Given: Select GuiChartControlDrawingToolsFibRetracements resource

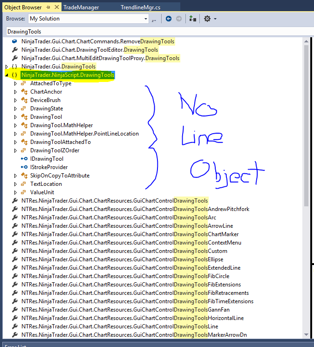Looking at the screenshot, I should click(x=135, y=293).
